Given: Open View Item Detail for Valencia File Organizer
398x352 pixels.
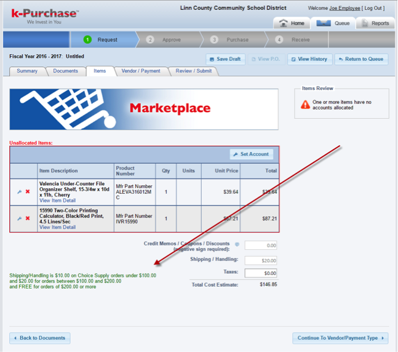Looking at the screenshot, I should pyautogui.click(x=57, y=201).
